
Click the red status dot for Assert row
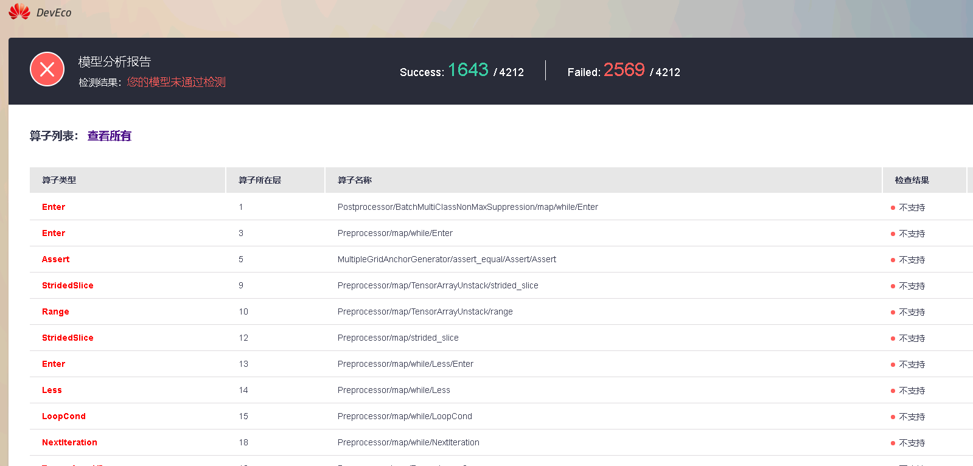[x=893, y=260]
